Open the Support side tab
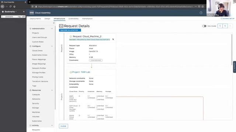The width and height of the screenshot is (236, 132). 235,67
